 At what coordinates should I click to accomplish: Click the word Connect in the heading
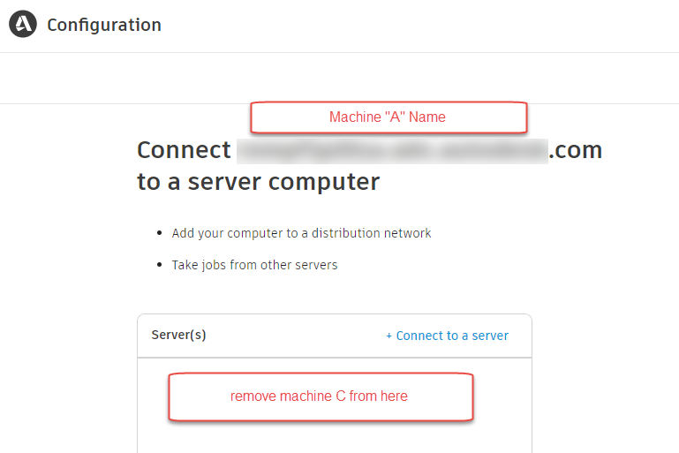pos(184,150)
